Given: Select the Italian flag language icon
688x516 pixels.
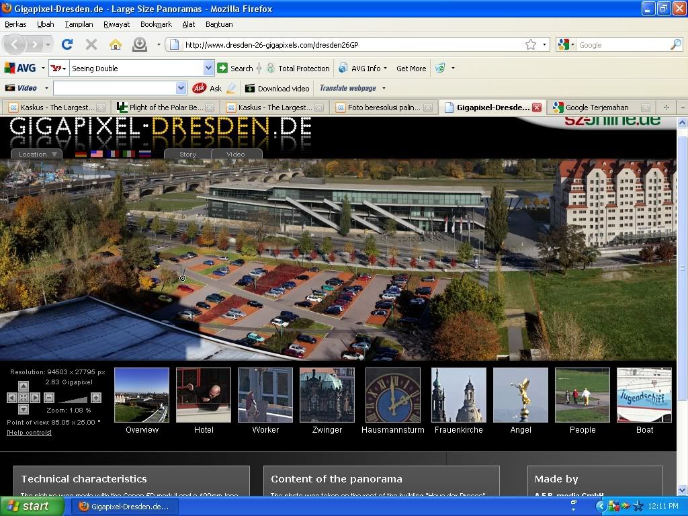Looking at the screenshot, I should point(128,154).
